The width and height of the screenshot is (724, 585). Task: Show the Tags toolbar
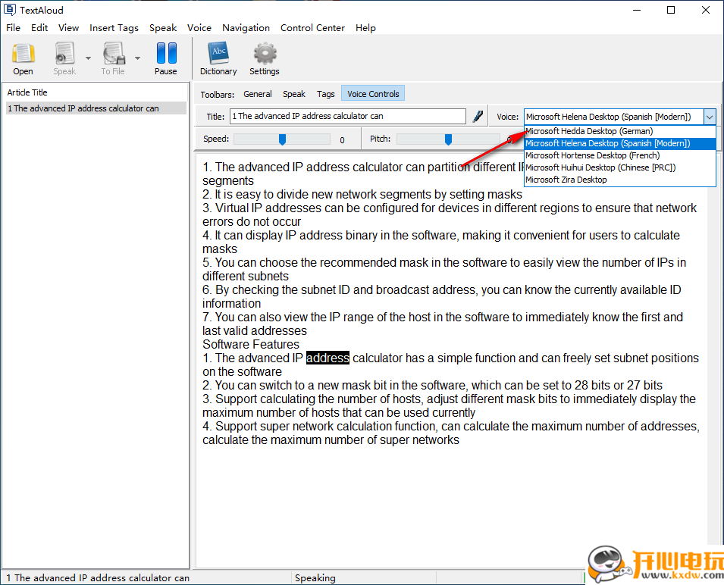326,94
